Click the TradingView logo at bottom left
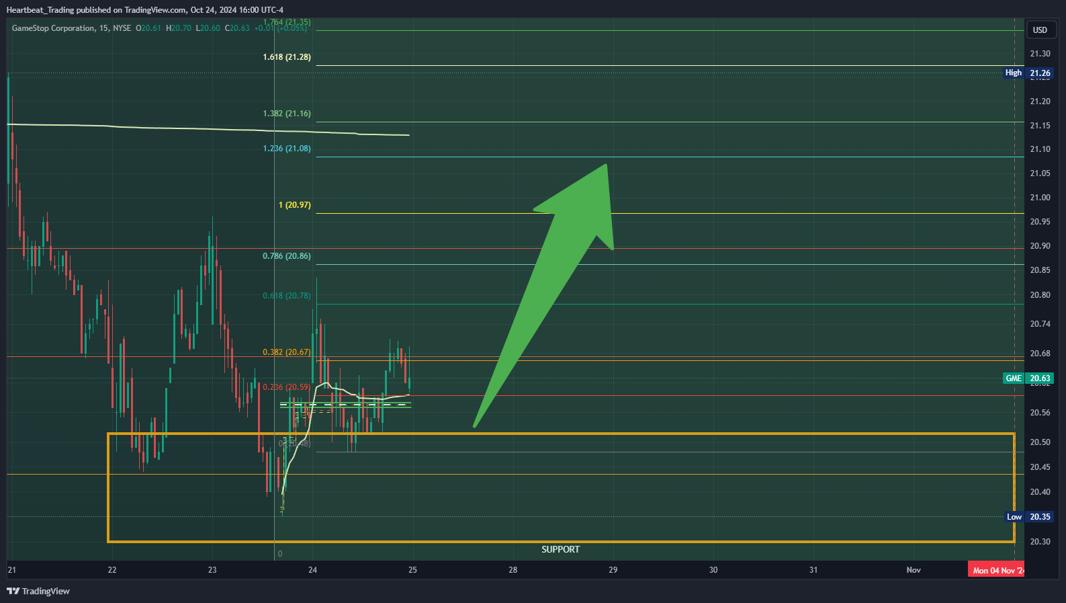This screenshot has height=603, width=1066. tap(38, 591)
